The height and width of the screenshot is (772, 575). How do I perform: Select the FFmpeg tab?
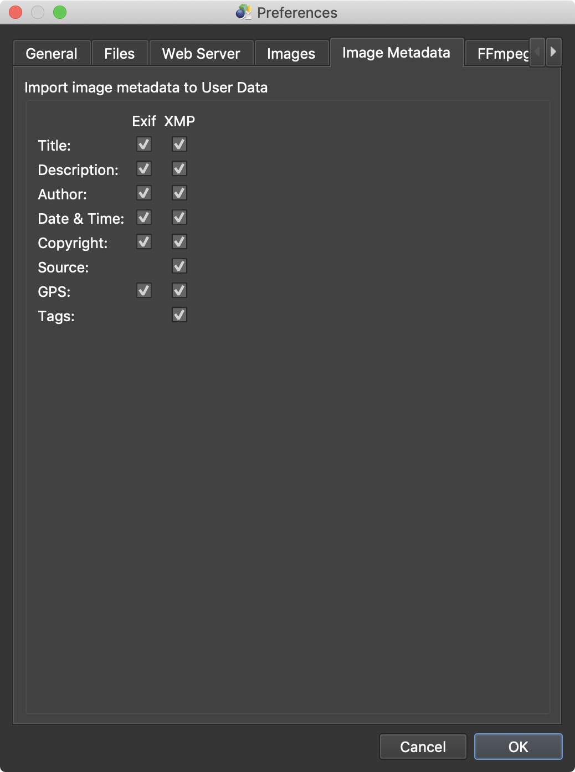[497, 53]
